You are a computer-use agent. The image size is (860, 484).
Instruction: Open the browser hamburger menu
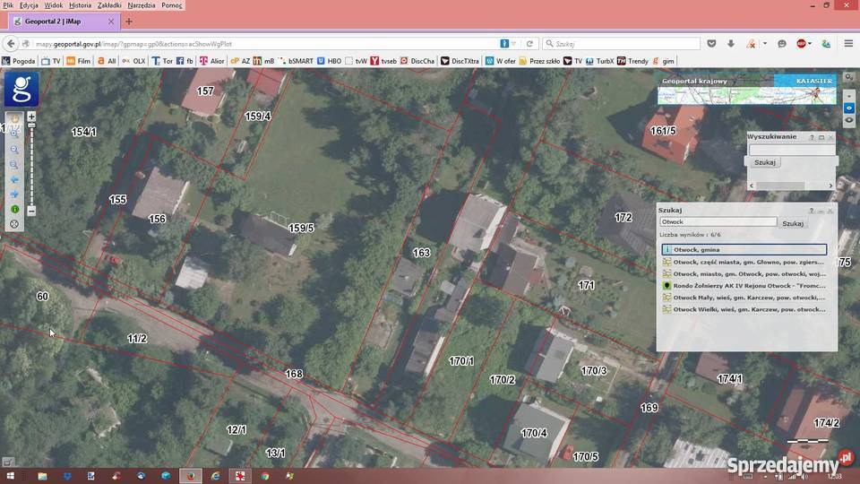click(848, 43)
